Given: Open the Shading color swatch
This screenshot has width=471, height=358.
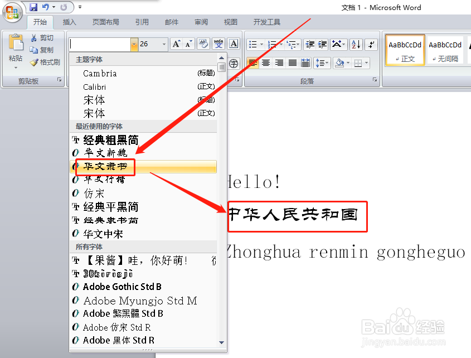Looking at the screenshot, I should (x=339, y=62).
